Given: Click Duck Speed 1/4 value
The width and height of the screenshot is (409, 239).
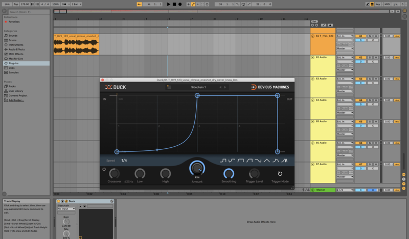Looking at the screenshot, I should (124, 161).
